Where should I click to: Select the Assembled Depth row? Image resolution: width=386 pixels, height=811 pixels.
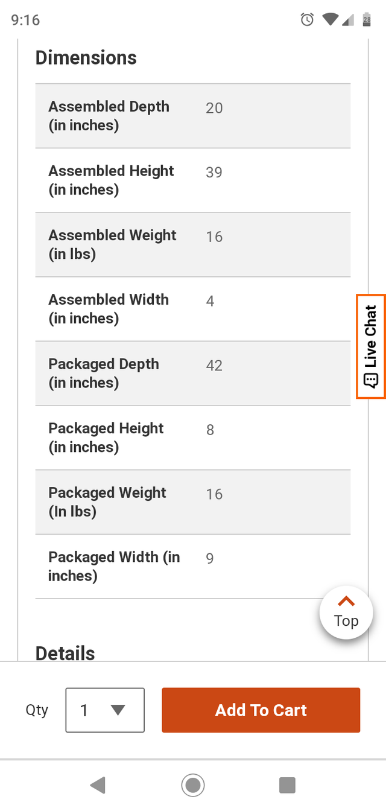click(192, 116)
